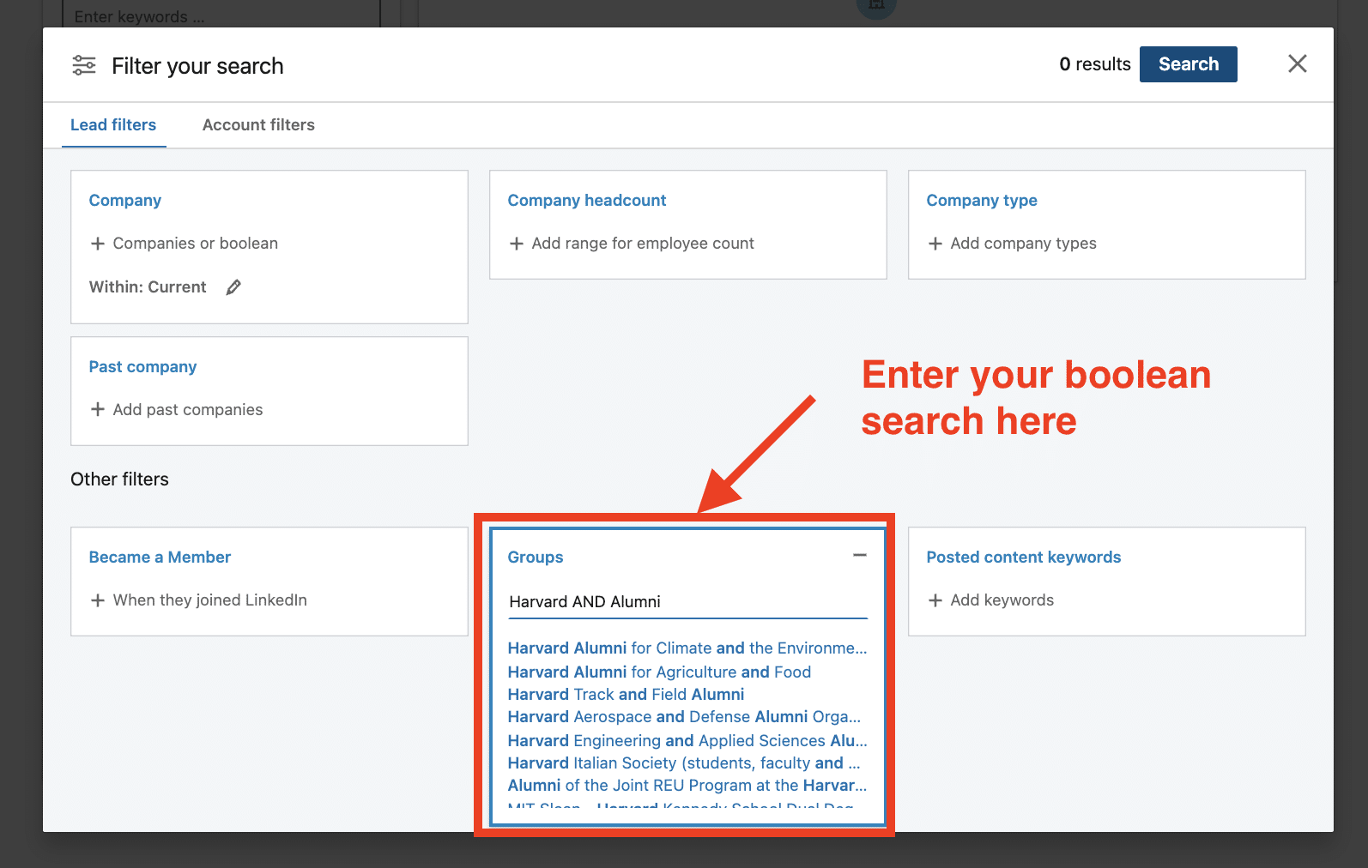Image resolution: width=1368 pixels, height=868 pixels.
Task: Open the Company type filter heading
Action: [982, 201]
